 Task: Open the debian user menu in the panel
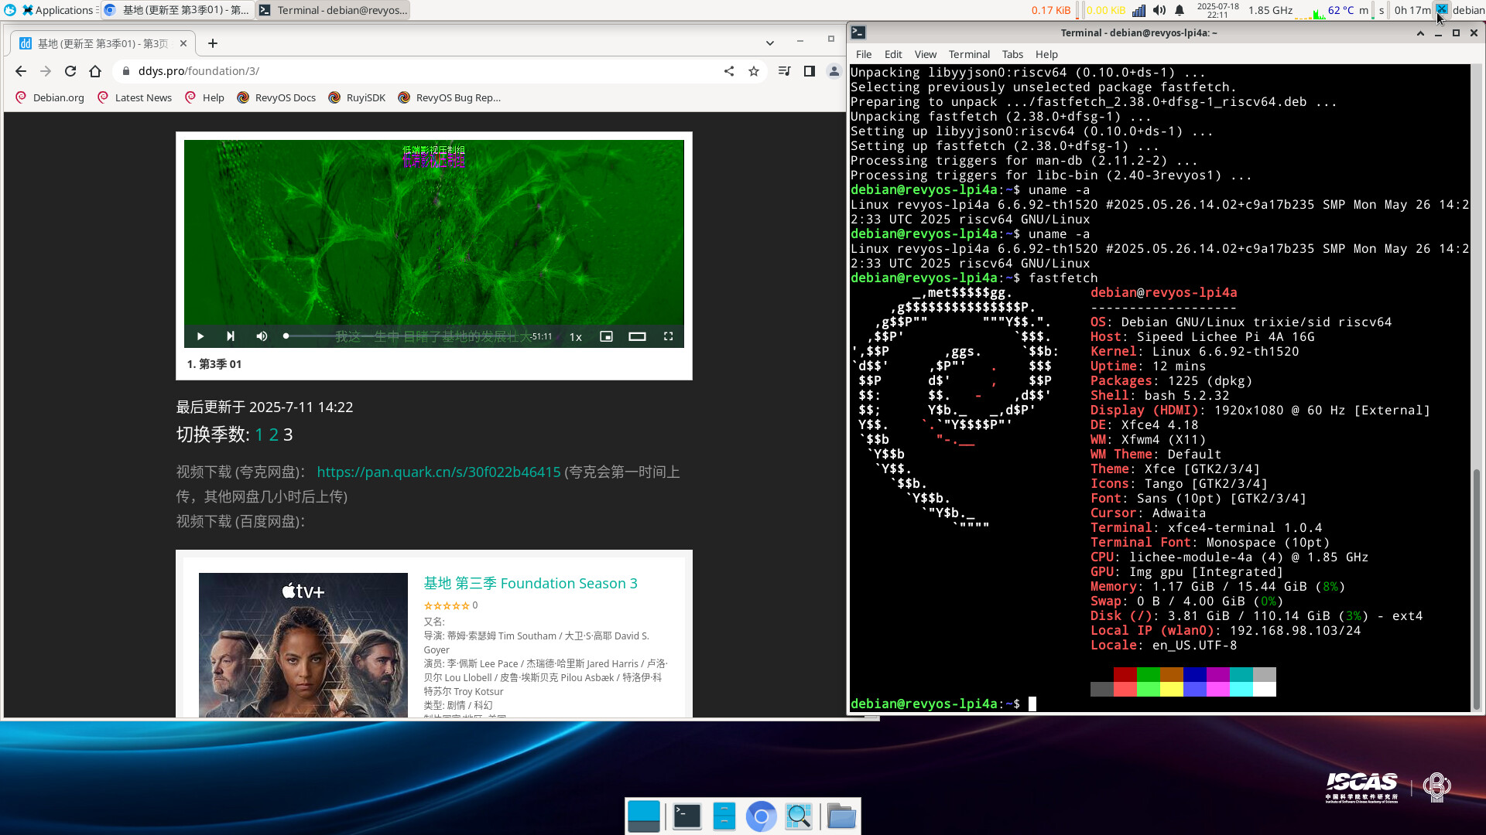pos(1468,10)
